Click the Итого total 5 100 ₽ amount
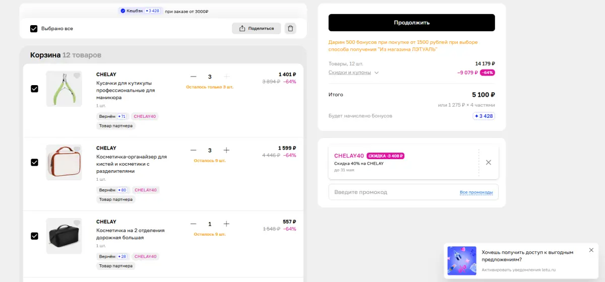The height and width of the screenshot is (282, 605). click(483, 95)
